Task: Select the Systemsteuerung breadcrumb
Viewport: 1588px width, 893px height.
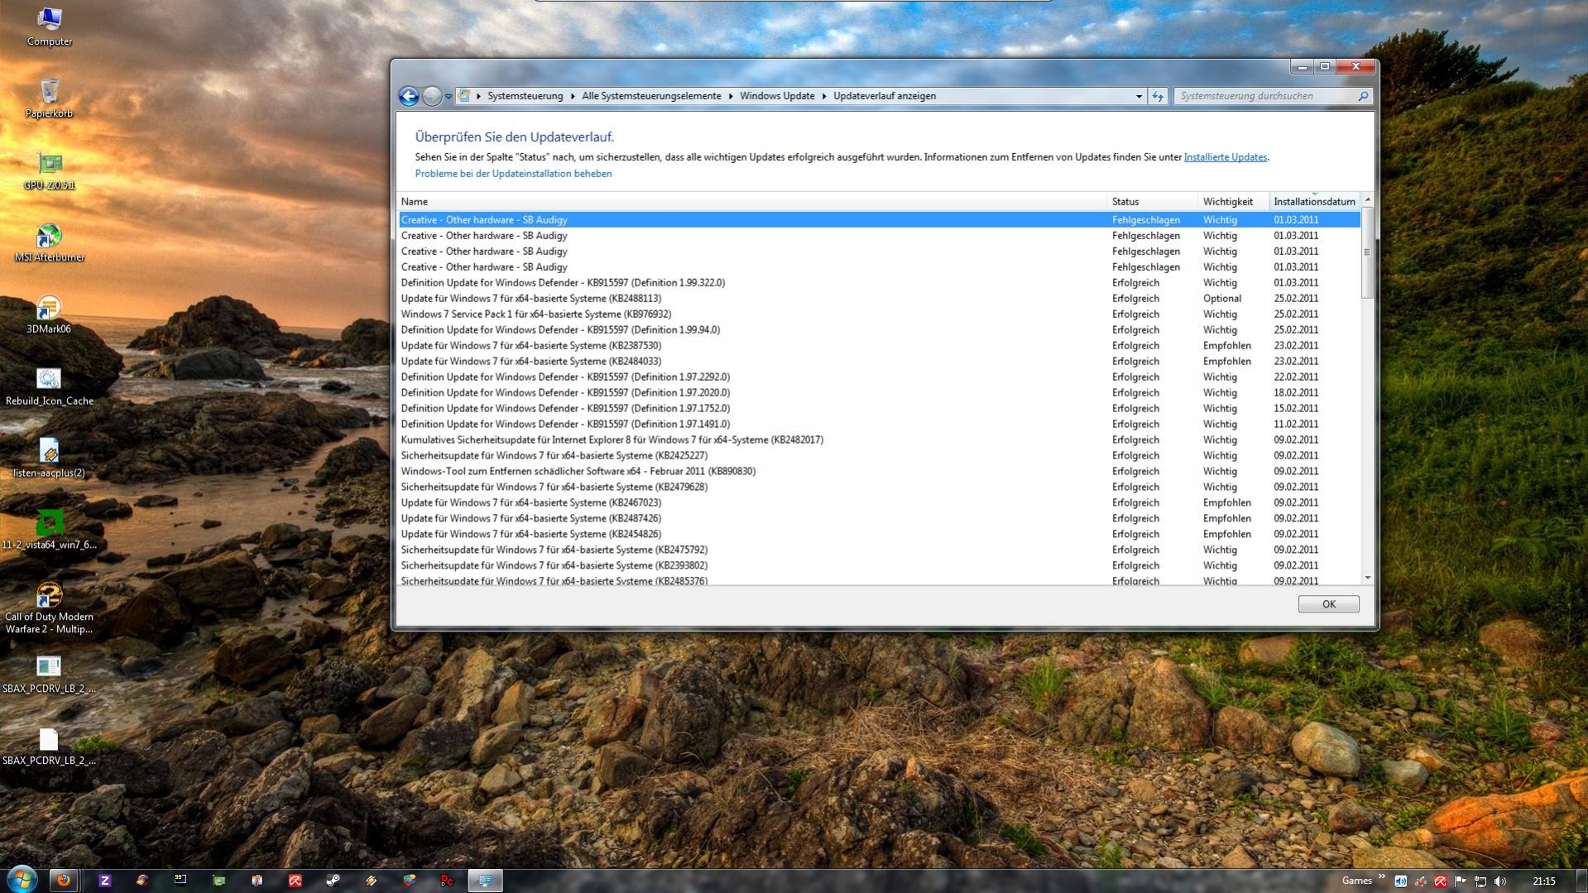Action: (x=525, y=96)
